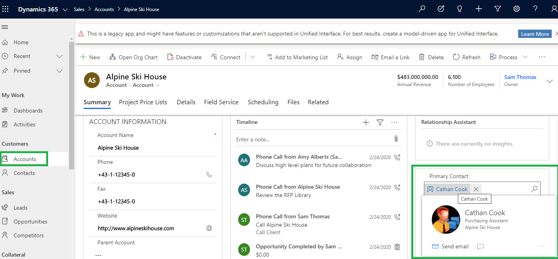Open the app launcher waffle menu
558x259 pixels.
point(6,9)
